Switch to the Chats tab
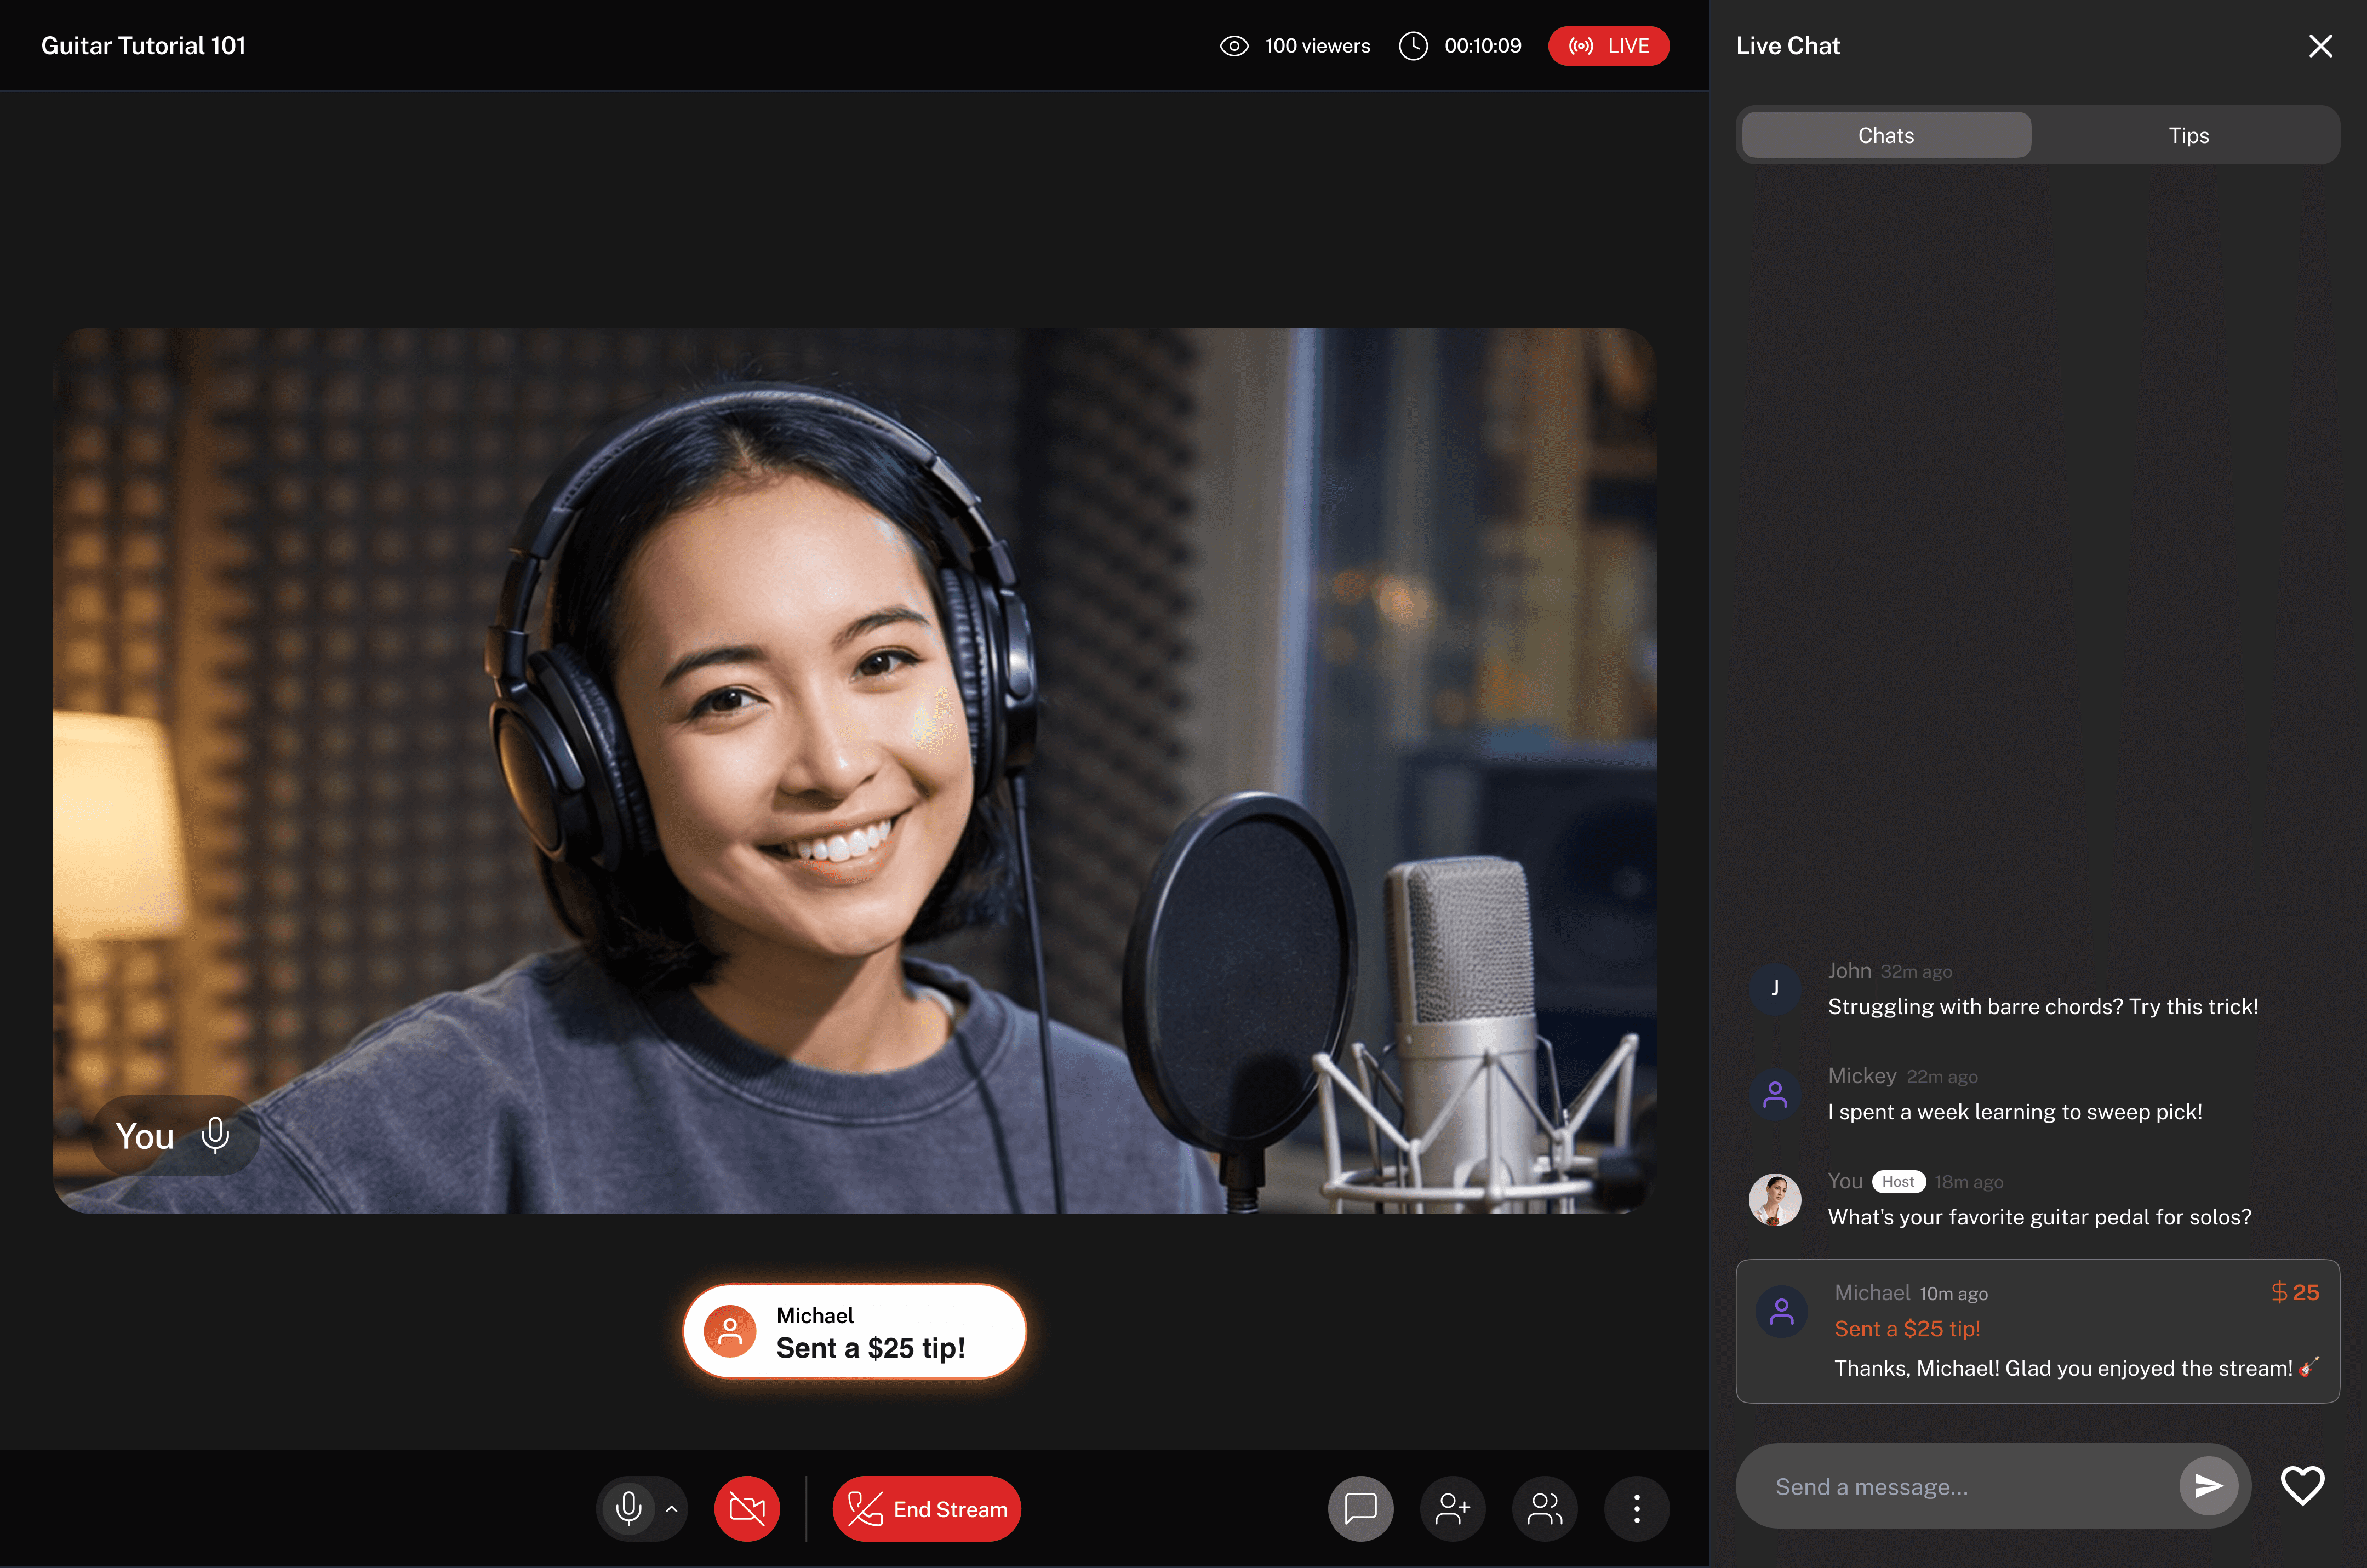The image size is (2367, 1568). click(x=1886, y=135)
